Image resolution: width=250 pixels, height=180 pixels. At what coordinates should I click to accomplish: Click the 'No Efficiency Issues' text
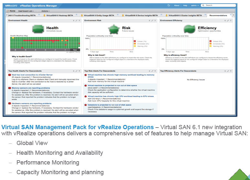pos(196,80)
